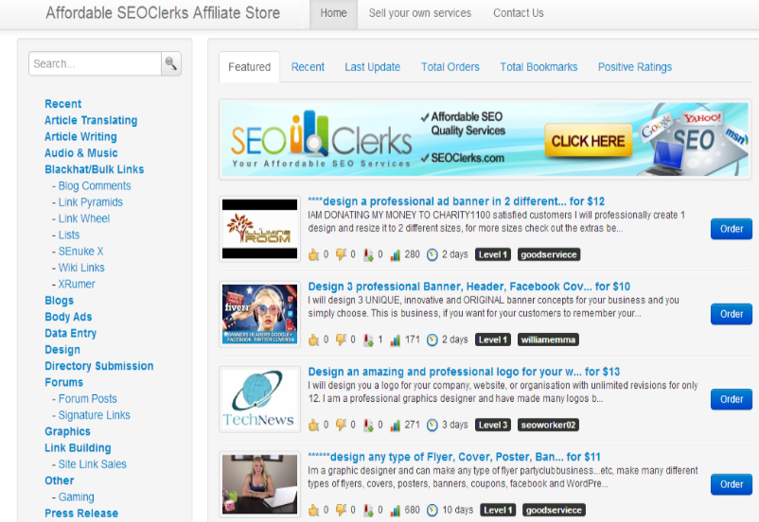
Task: Open listing 'Design 3 professional Banner, Header'
Action: [x=469, y=287]
